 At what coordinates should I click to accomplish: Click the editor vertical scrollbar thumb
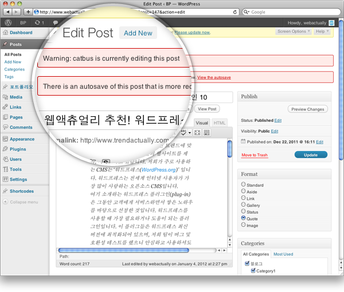click(x=230, y=149)
